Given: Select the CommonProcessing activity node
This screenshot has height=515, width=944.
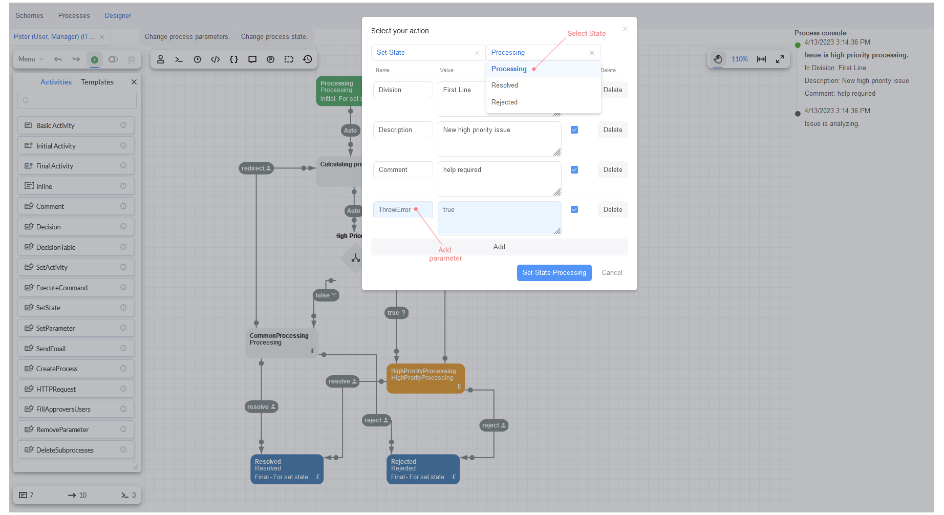Looking at the screenshot, I should tap(282, 344).
